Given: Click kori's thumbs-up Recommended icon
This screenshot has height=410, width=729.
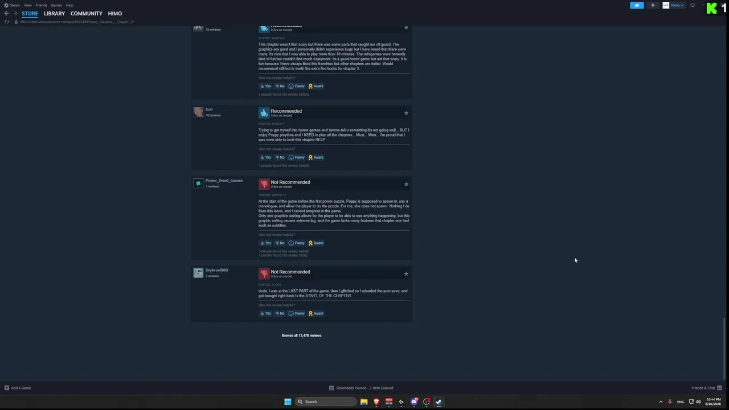Looking at the screenshot, I should (264, 113).
